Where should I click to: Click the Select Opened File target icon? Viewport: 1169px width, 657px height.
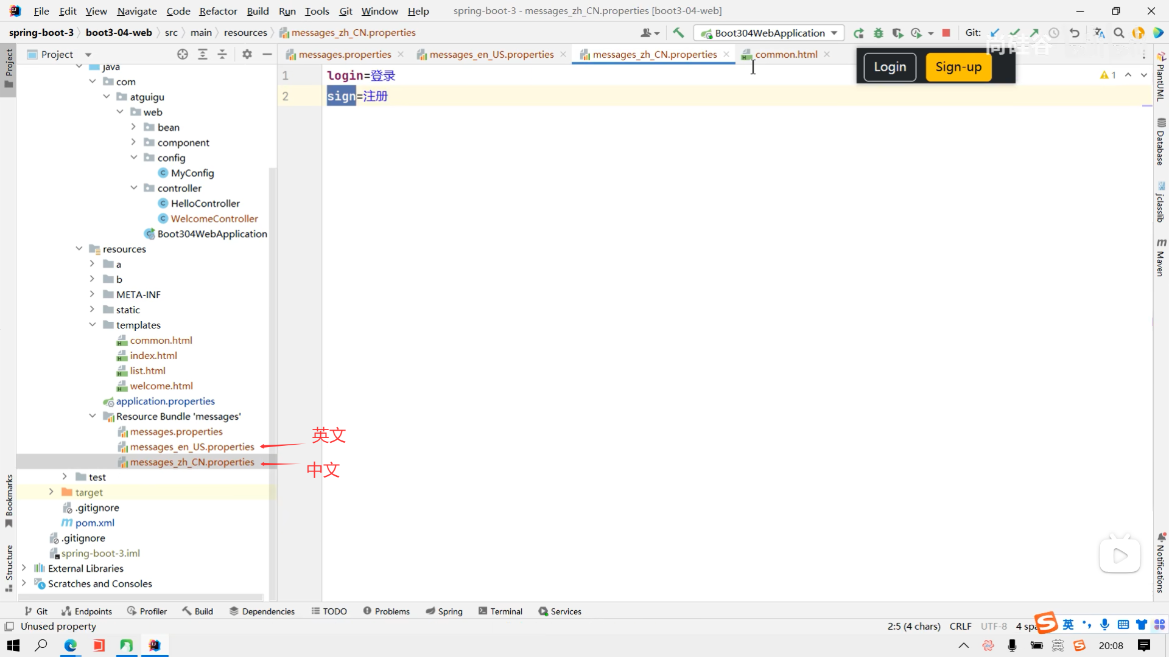click(183, 54)
